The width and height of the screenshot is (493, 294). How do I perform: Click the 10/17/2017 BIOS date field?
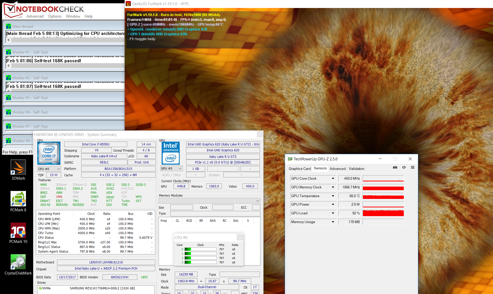click(x=67, y=277)
